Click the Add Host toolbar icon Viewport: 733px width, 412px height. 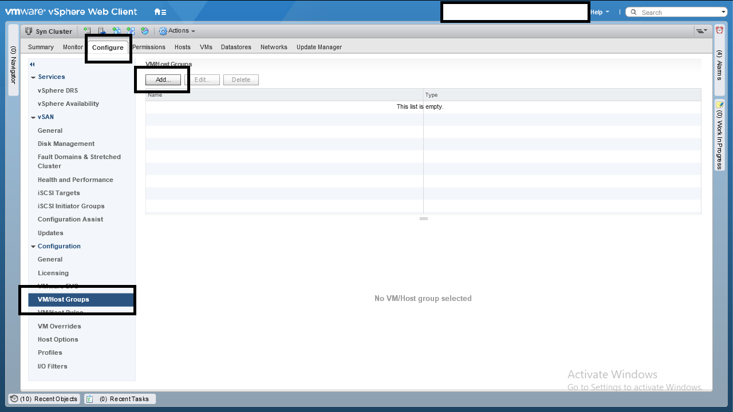pyautogui.click(x=87, y=31)
